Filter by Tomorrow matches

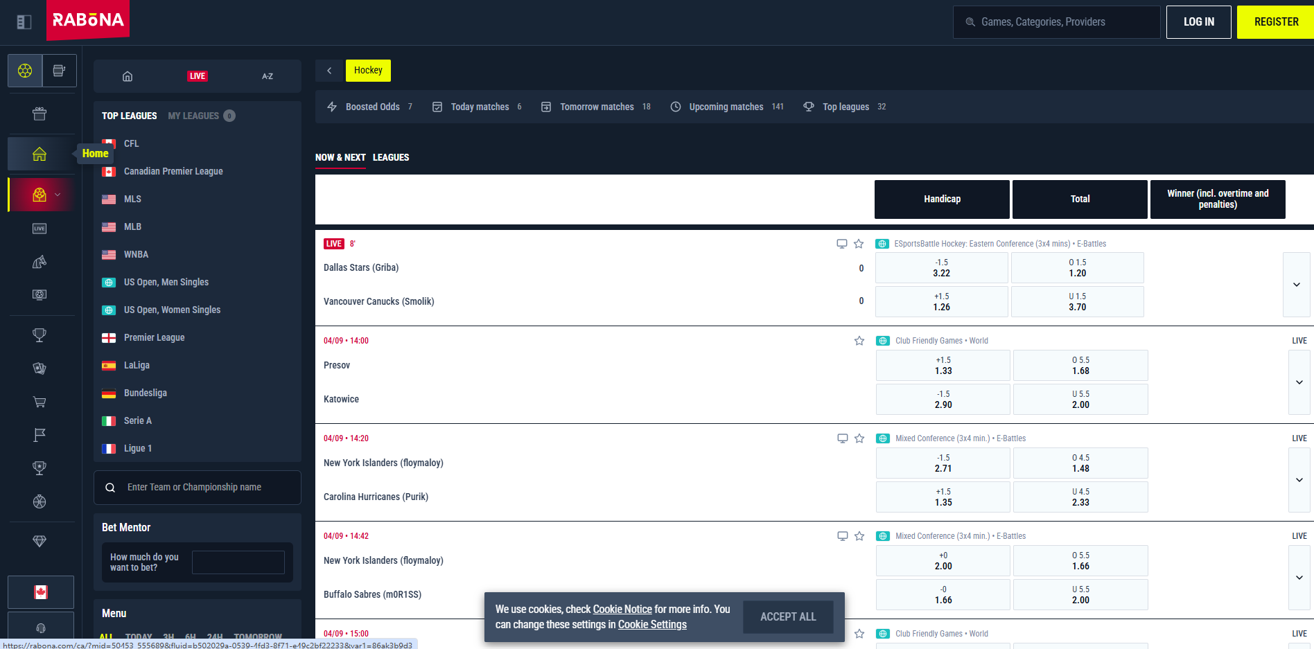point(596,107)
